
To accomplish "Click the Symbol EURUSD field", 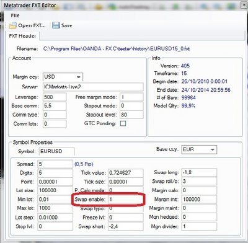I will pyautogui.click(x=56, y=151).
